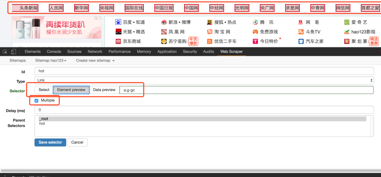The height and width of the screenshot is (177, 381).
Task: Click the free games gamepad icon
Action: [255, 32]
